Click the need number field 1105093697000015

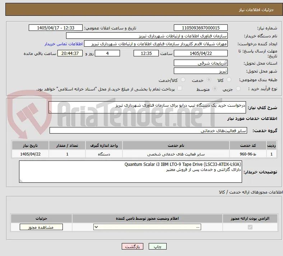click(200, 28)
